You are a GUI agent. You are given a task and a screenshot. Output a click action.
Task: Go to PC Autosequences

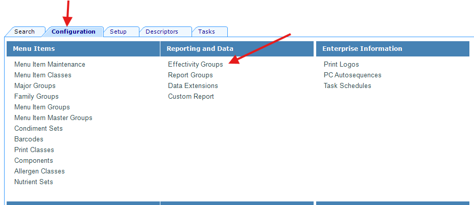tap(352, 75)
